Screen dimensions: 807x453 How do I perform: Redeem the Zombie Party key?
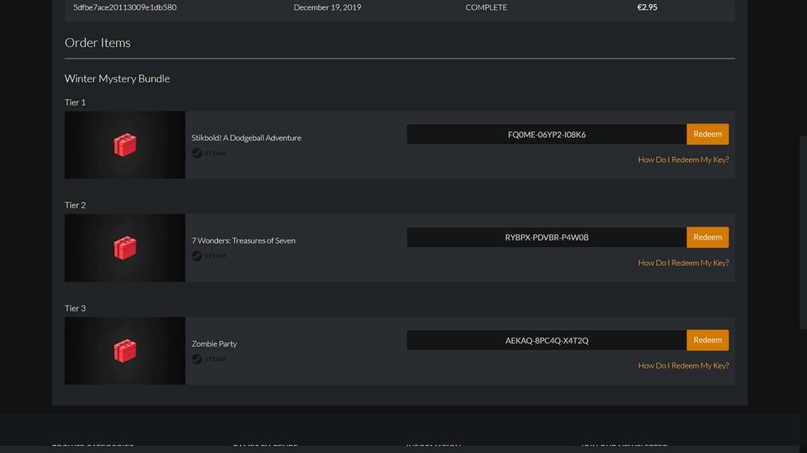click(707, 340)
